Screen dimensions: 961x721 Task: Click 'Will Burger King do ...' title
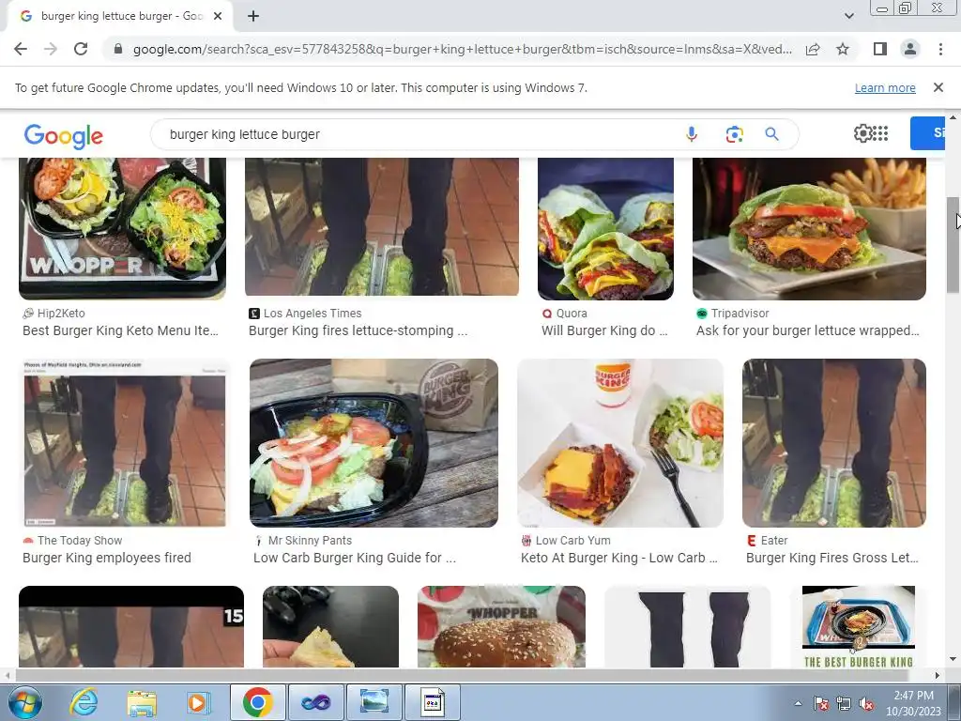[604, 330]
